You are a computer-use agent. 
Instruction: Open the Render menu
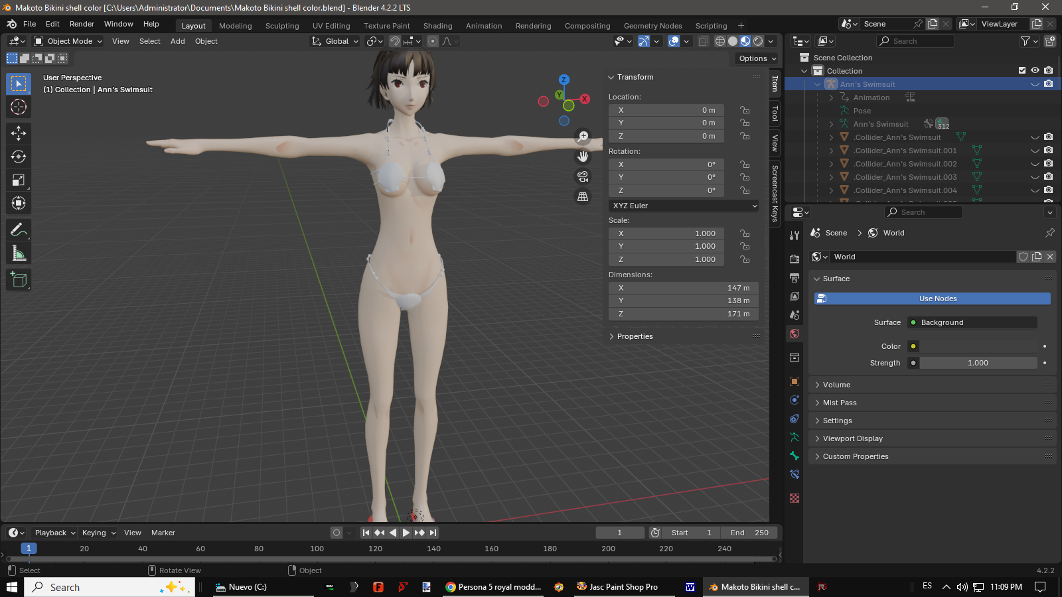tap(82, 24)
